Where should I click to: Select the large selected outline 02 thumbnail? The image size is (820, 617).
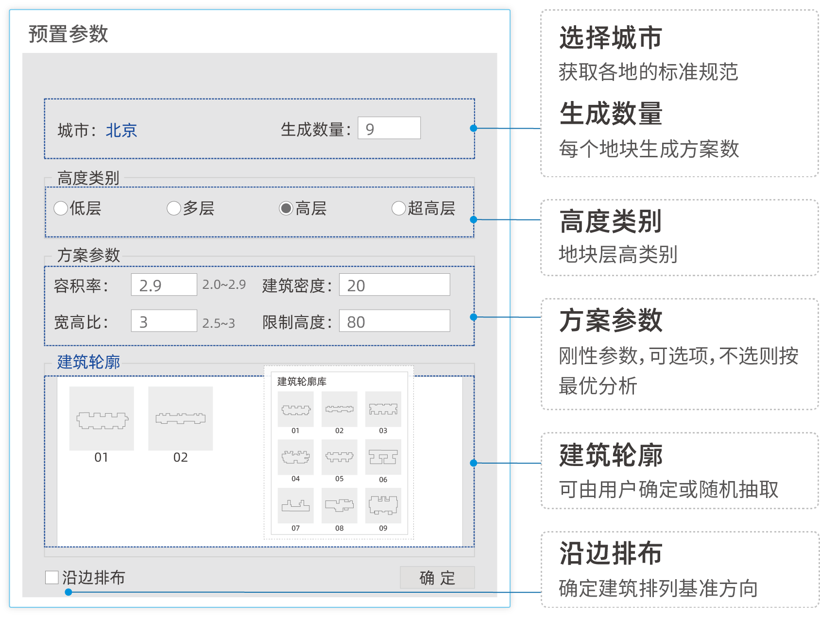pos(180,418)
